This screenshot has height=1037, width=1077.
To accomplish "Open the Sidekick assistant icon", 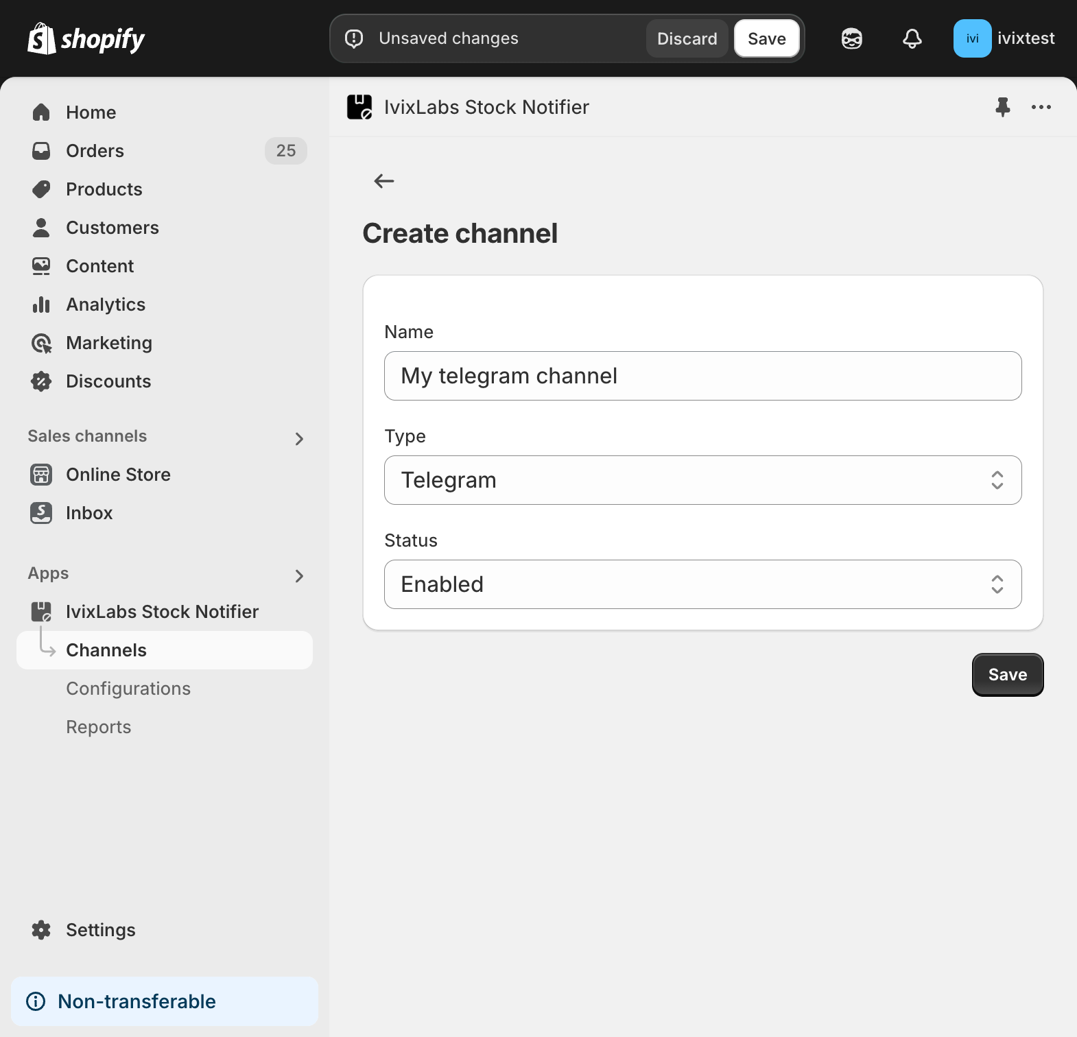I will click(852, 38).
